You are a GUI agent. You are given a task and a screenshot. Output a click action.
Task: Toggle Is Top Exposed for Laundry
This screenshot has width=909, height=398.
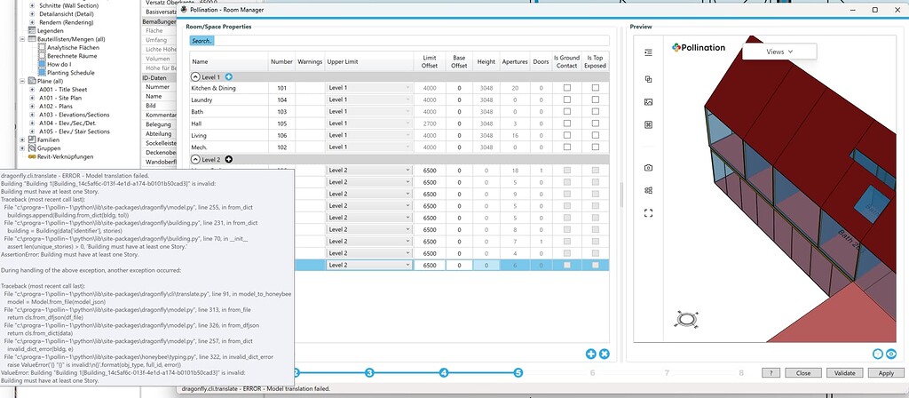click(x=596, y=99)
